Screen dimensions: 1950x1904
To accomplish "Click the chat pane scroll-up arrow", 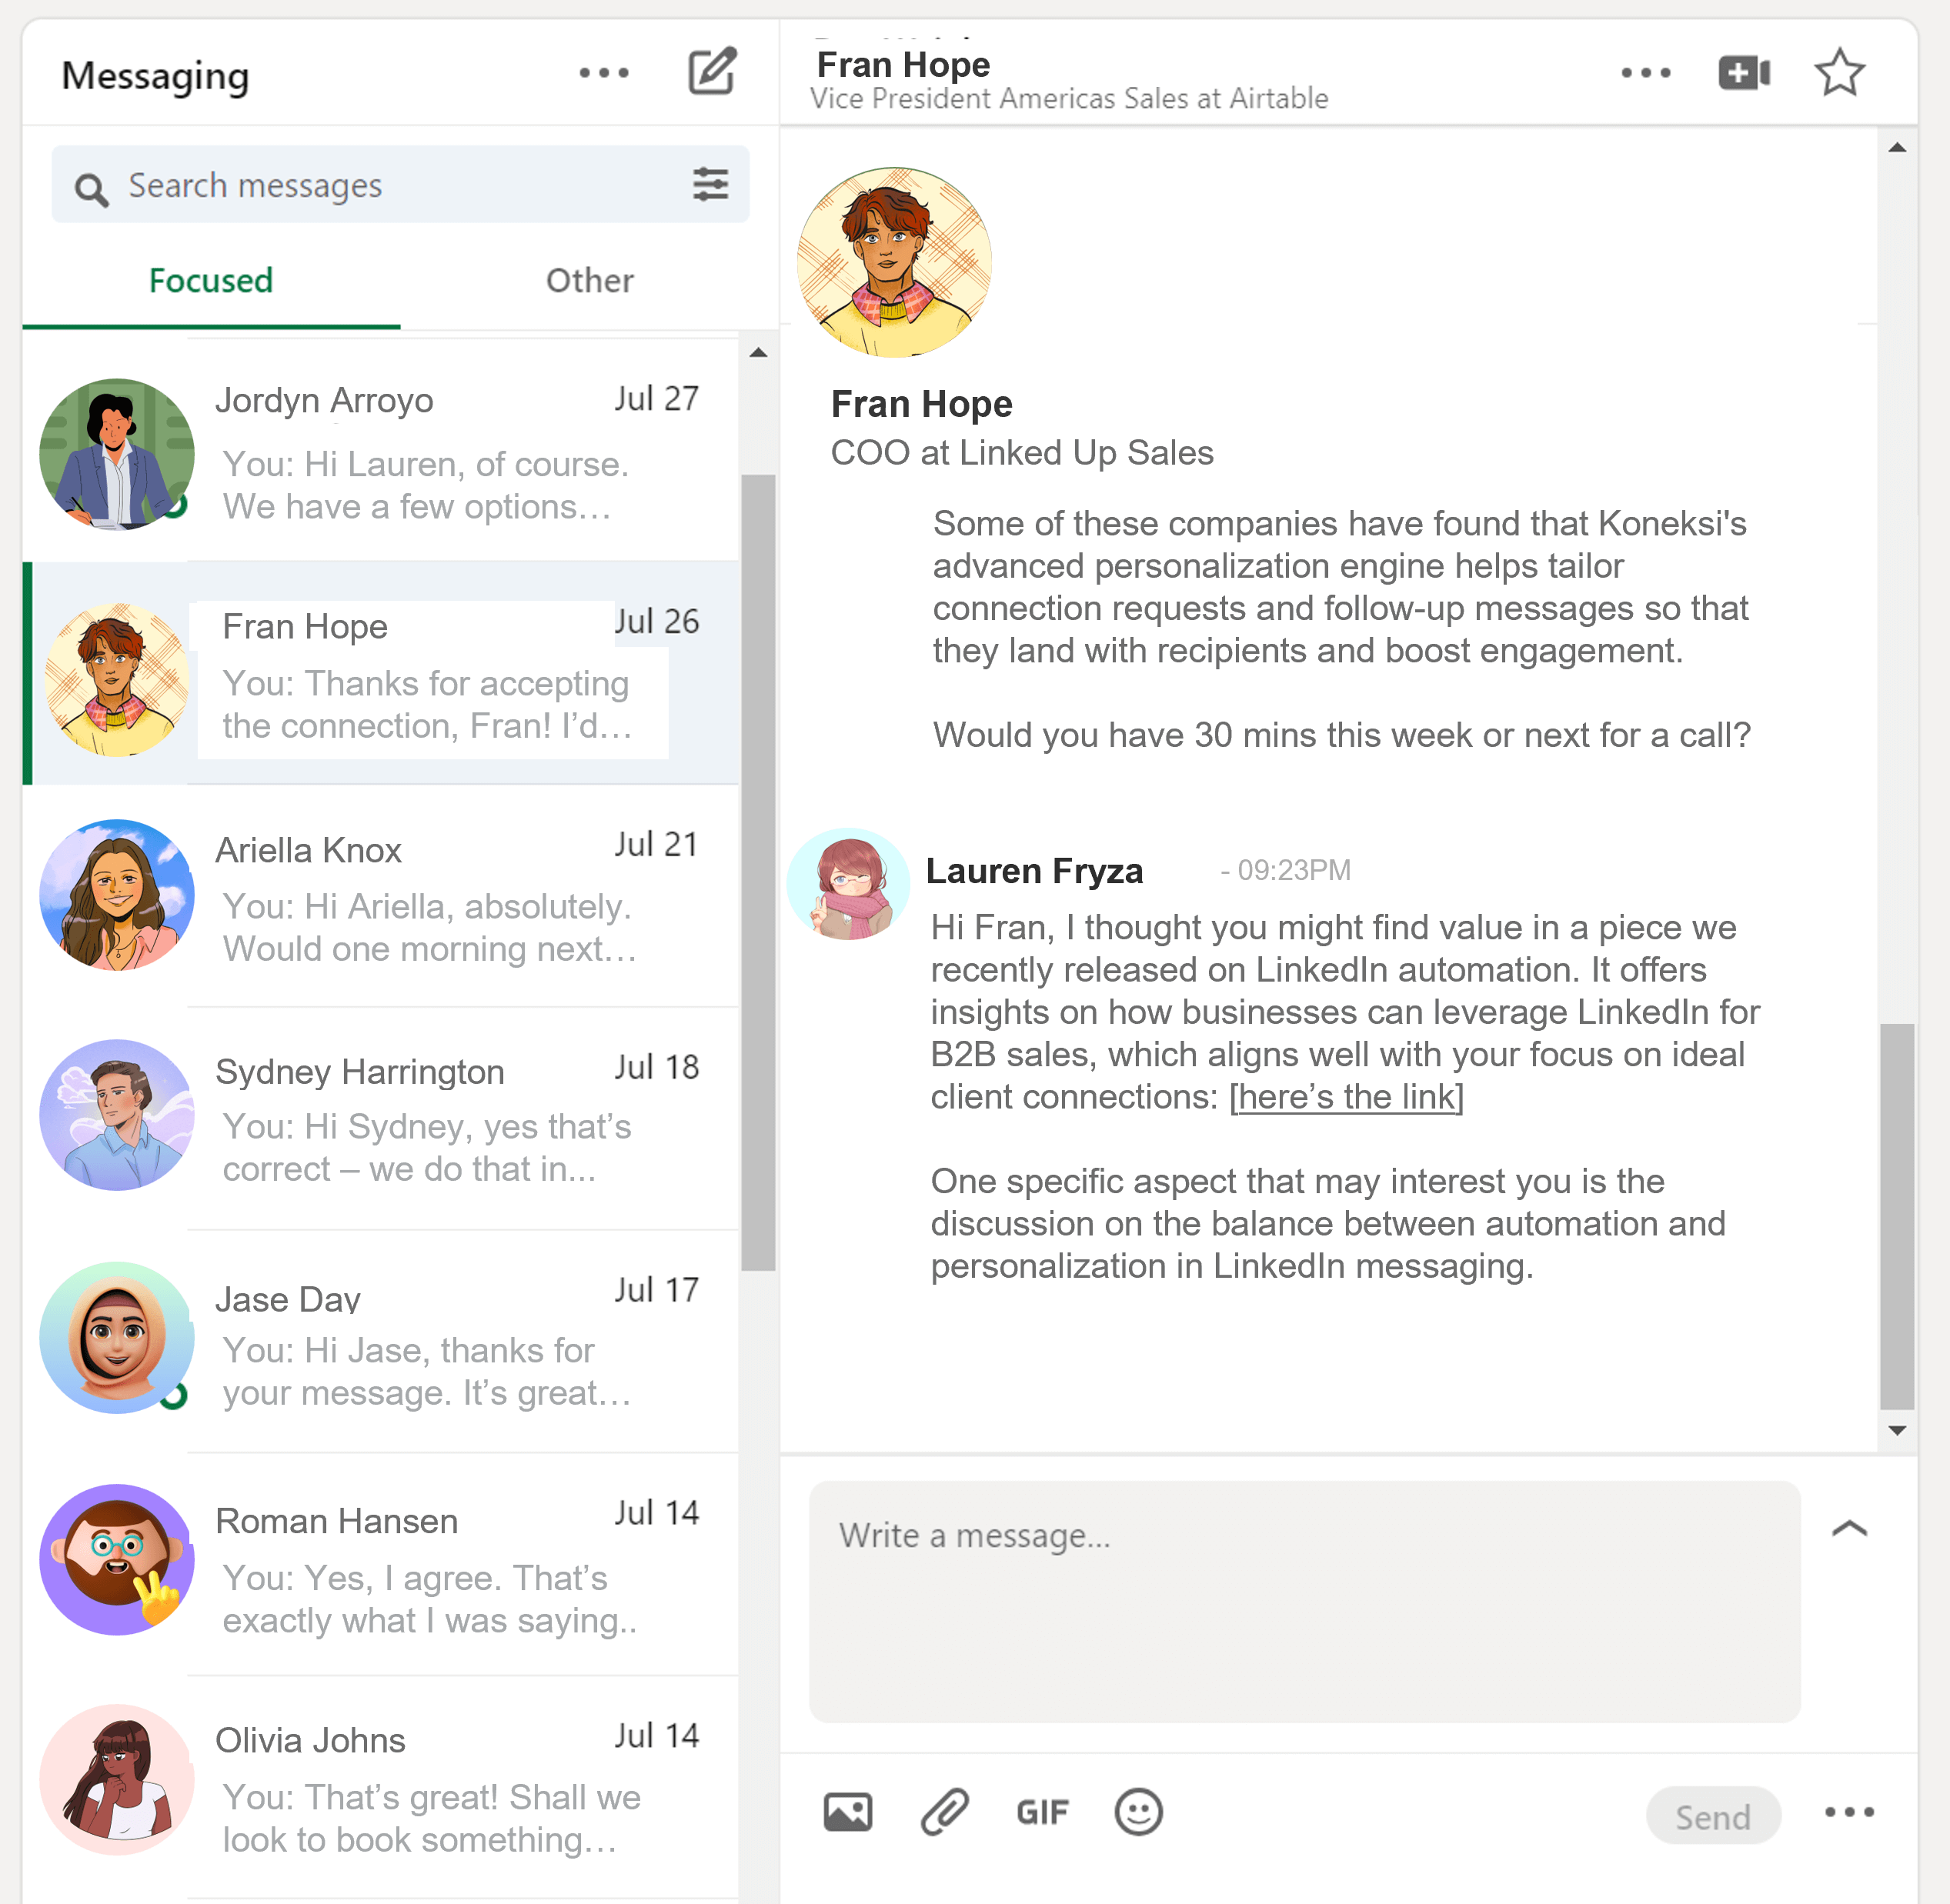I will tap(1896, 148).
